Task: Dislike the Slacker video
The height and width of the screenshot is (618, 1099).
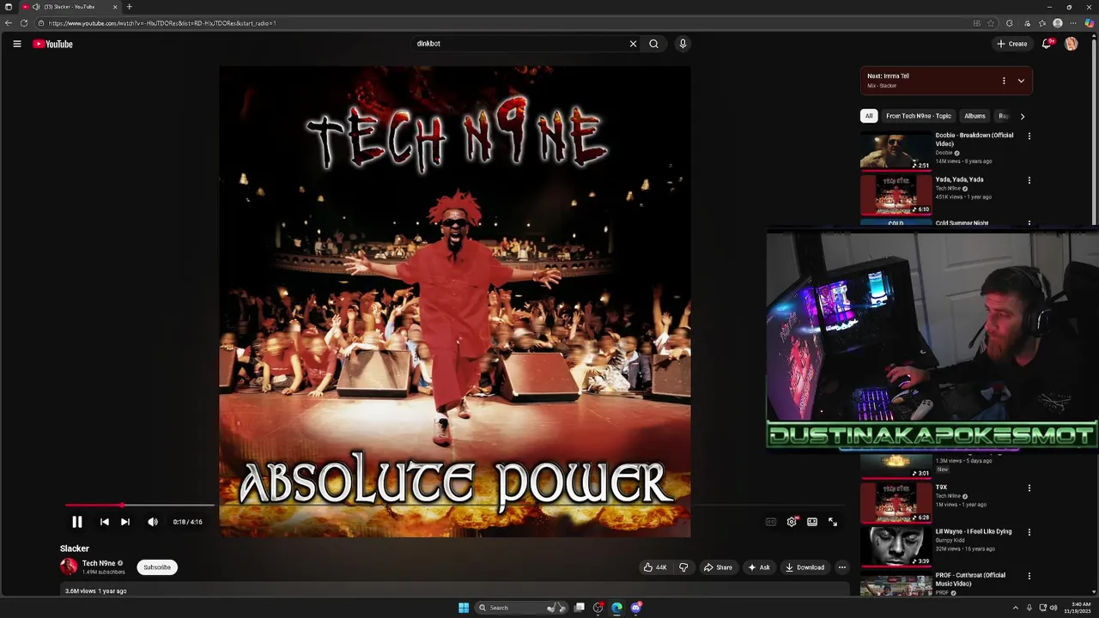Action: [683, 567]
